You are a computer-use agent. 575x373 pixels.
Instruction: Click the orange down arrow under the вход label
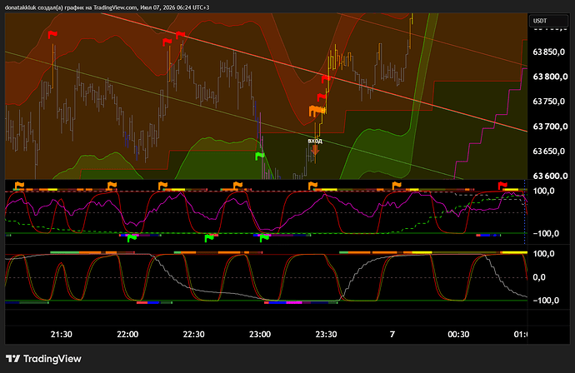pyautogui.click(x=315, y=150)
